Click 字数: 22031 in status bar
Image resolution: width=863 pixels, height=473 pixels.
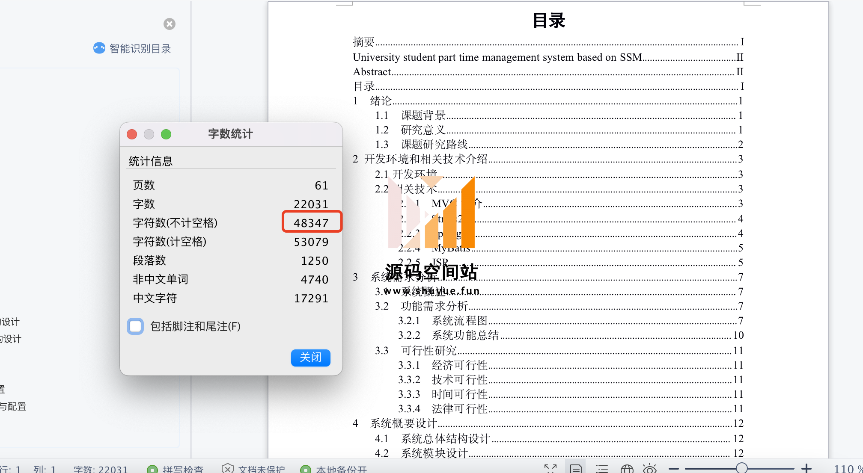[101, 469]
